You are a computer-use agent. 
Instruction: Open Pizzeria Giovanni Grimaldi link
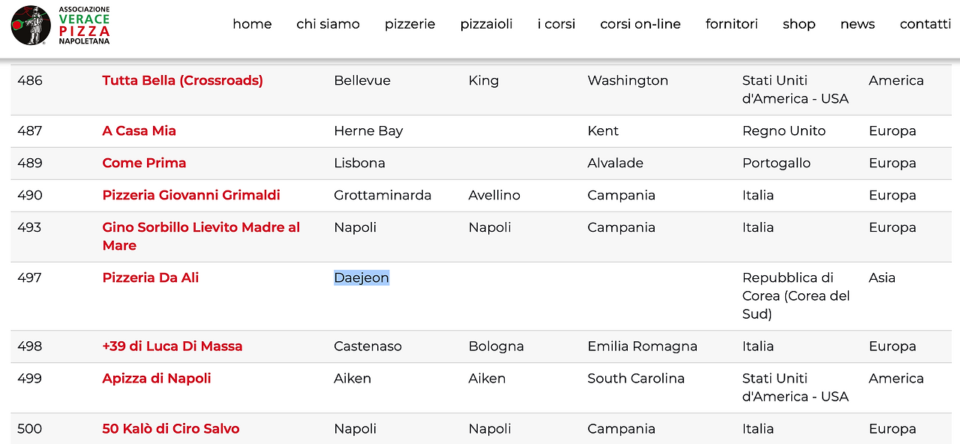click(191, 195)
